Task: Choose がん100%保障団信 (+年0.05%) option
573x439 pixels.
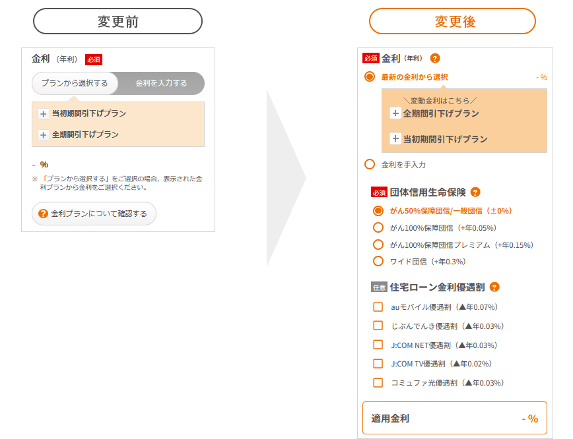Action: point(378,227)
